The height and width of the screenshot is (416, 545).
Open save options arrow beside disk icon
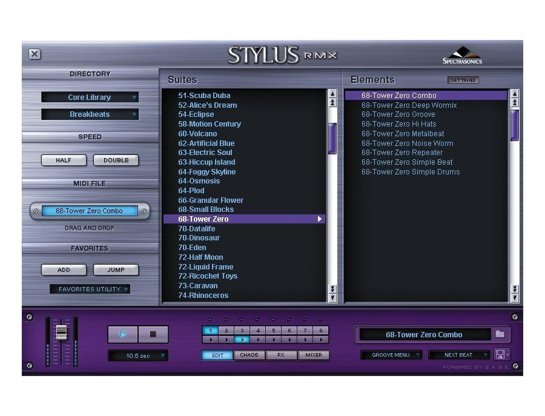tap(507, 355)
